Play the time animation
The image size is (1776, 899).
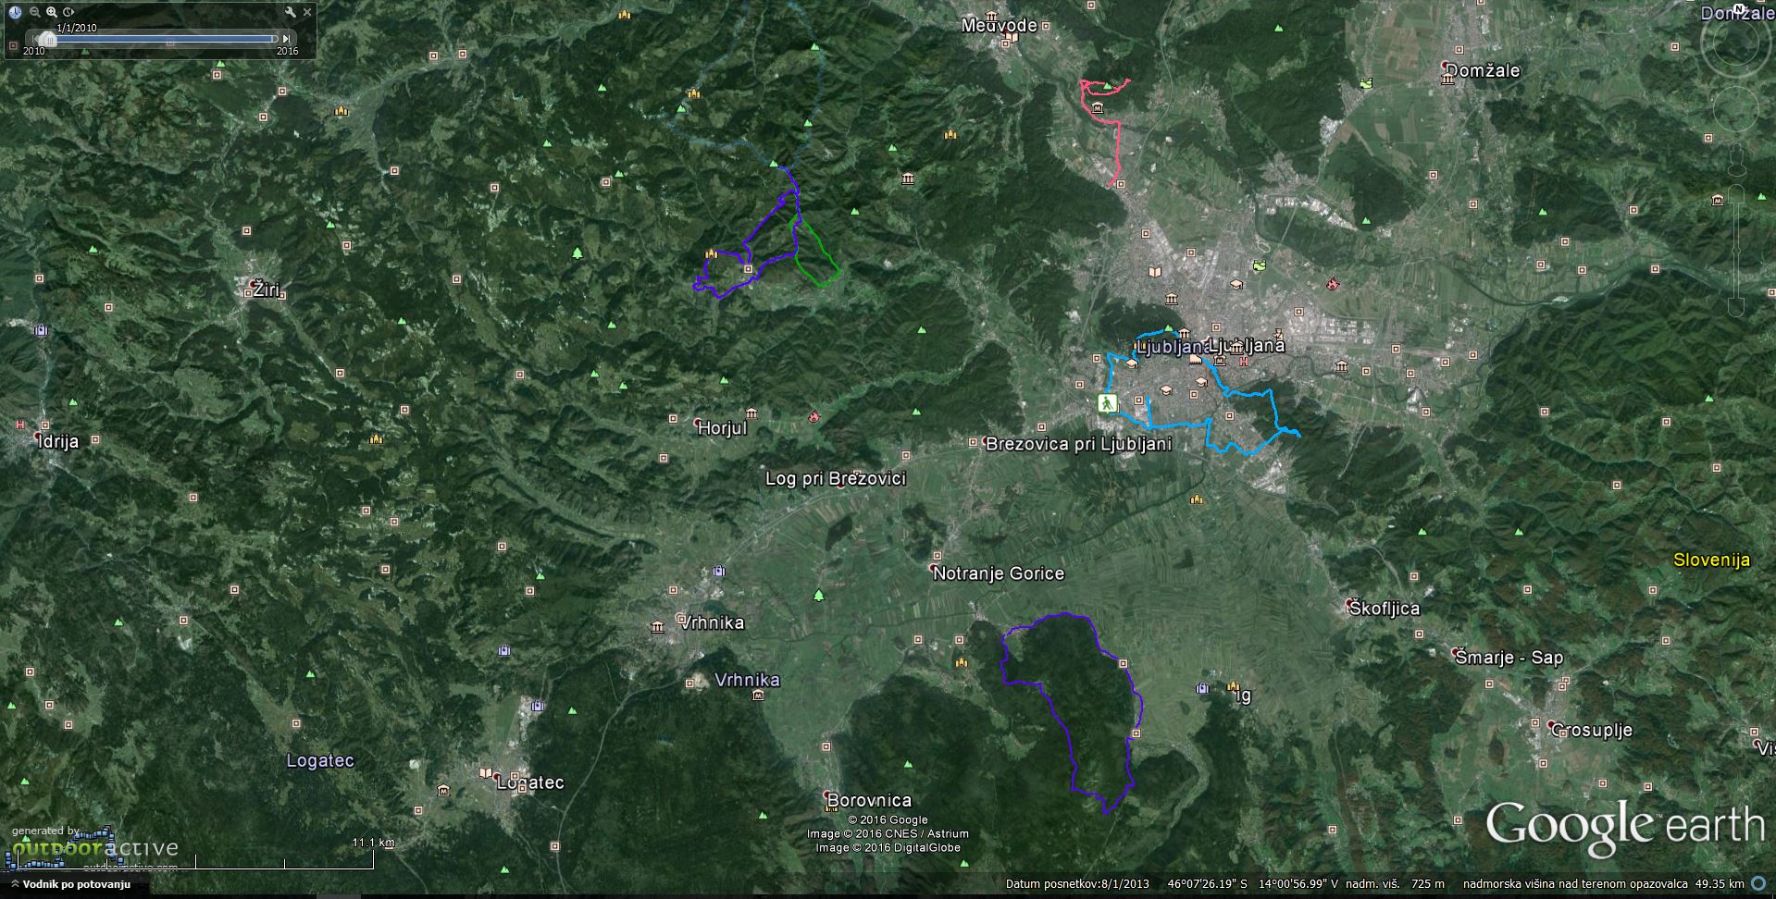tap(68, 12)
